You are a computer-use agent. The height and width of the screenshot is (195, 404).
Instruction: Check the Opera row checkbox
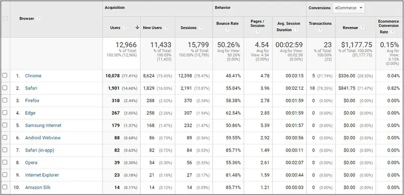(5, 163)
